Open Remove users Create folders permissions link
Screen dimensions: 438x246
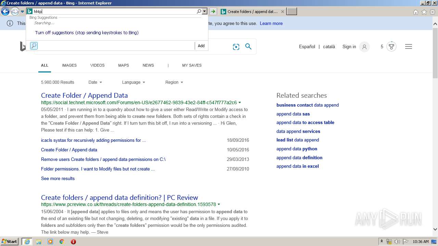pyautogui.click(x=103, y=160)
